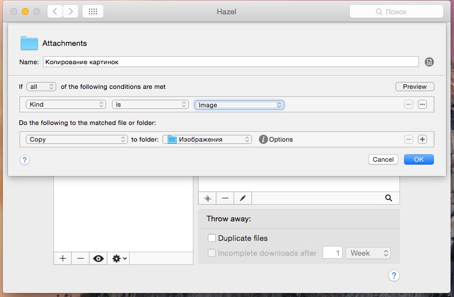Image resolution: width=454 pixels, height=297 pixels.
Task: Remove the Kind condition with minus button
Action: pyautogui.click(x=409, y=104)
